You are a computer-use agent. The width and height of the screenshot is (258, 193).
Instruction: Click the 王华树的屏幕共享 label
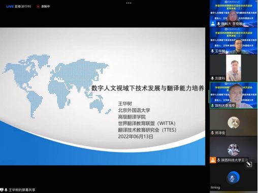tap(22, 190)
